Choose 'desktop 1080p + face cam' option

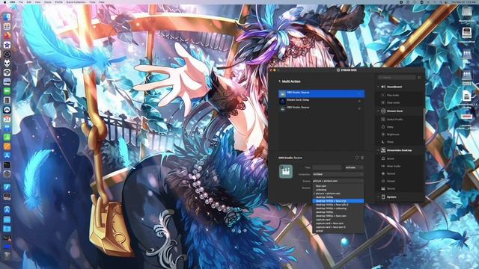[338, 216]
